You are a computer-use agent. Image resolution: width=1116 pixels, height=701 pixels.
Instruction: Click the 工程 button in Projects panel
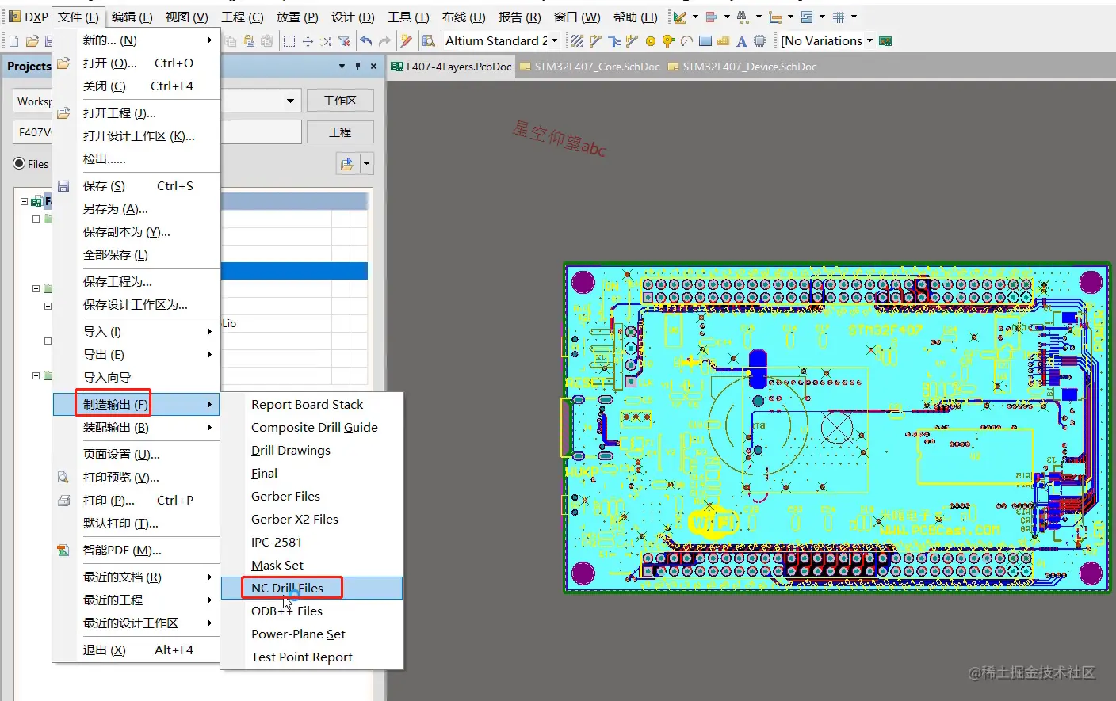[339, 132]
